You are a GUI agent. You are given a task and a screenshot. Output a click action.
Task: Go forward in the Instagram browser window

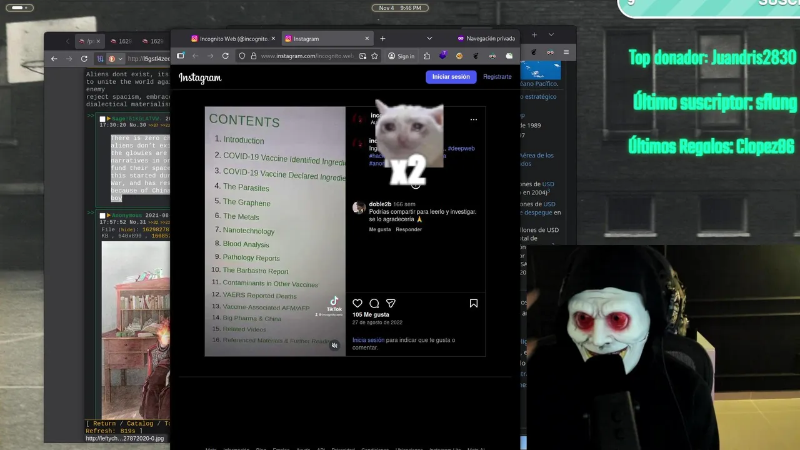coord(211,56)
